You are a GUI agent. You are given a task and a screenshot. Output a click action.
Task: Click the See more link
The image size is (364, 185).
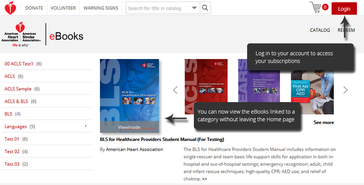click(x=324, y=122)
